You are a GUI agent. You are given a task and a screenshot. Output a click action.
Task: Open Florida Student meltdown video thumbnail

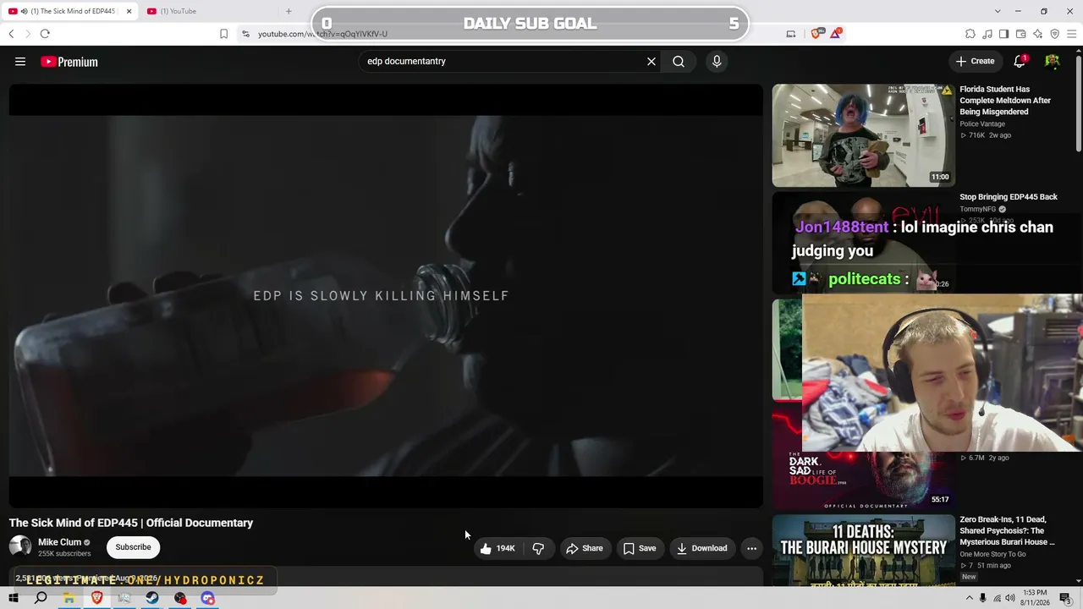pyautogui.click(x=863, y=135)
